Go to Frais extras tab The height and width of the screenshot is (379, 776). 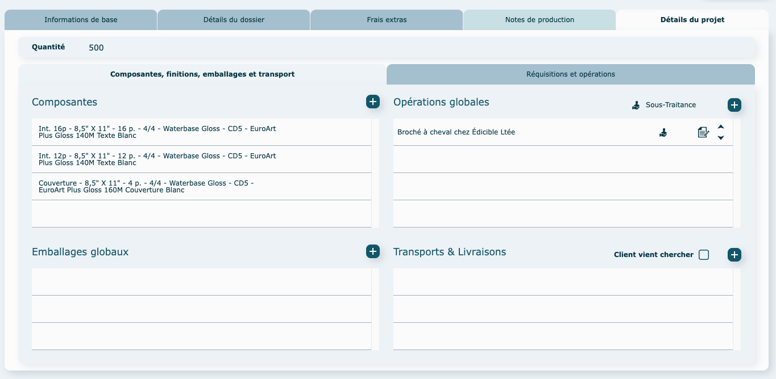pyautogui.click(x=387, y=20)
